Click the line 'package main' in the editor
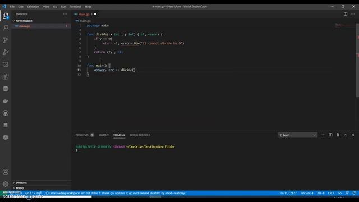Viewport: 359px width, 202px height. [x=98, y=25]
